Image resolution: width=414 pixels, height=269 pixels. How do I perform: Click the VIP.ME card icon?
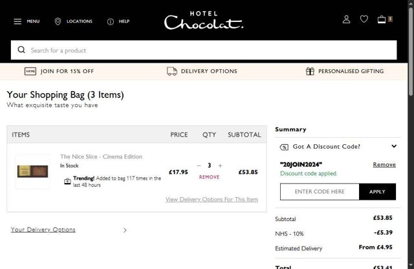point(30,71)
